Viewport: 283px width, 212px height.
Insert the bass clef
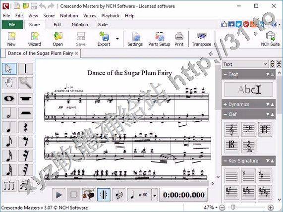[x=248, y=129]
